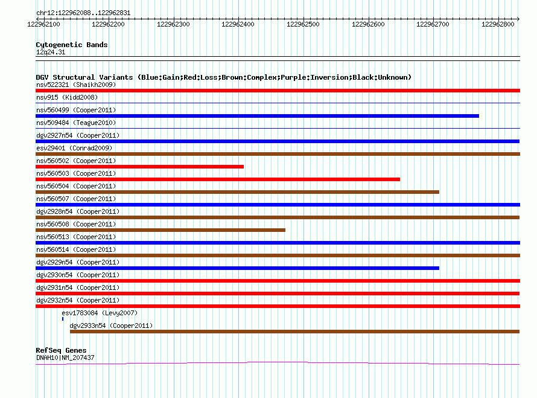Click the esv29401 (Conrad2009) label
The image size is (537, 398).
(74, 148)
